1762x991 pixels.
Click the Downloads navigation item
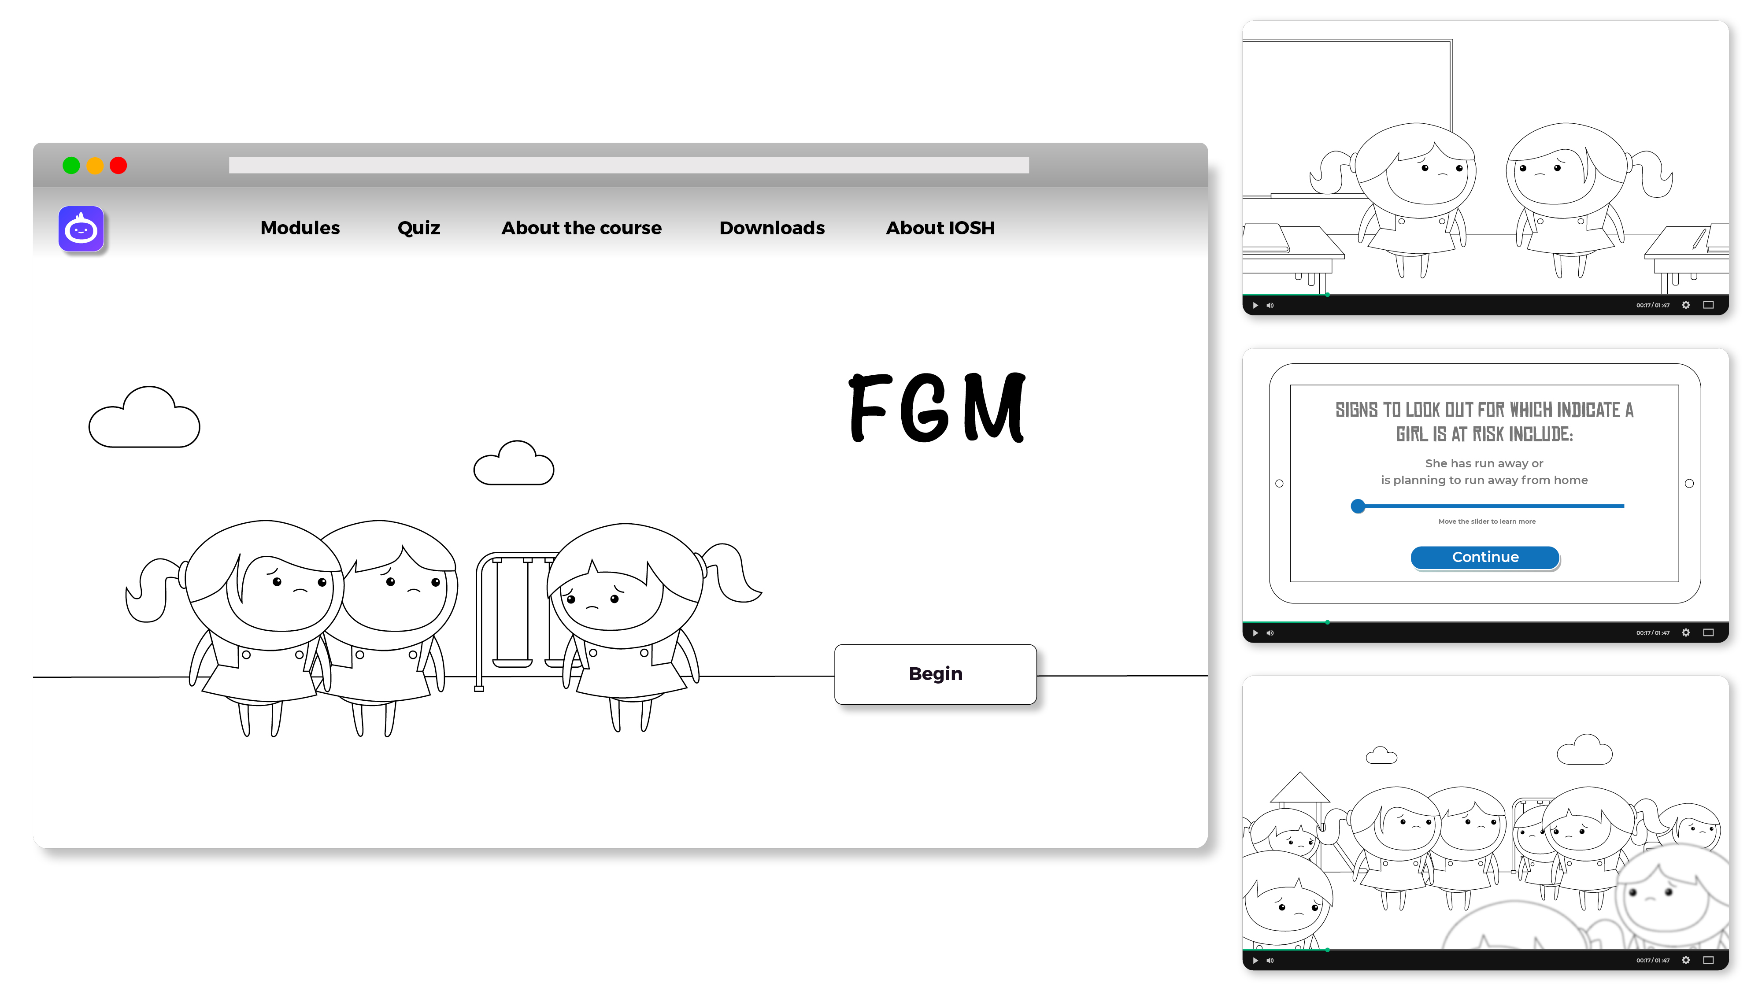click(772, 227)
